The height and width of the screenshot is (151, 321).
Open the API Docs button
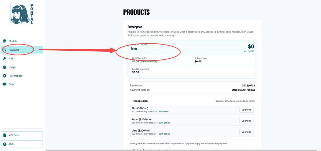pyautogui.click(x=22, y=135)
